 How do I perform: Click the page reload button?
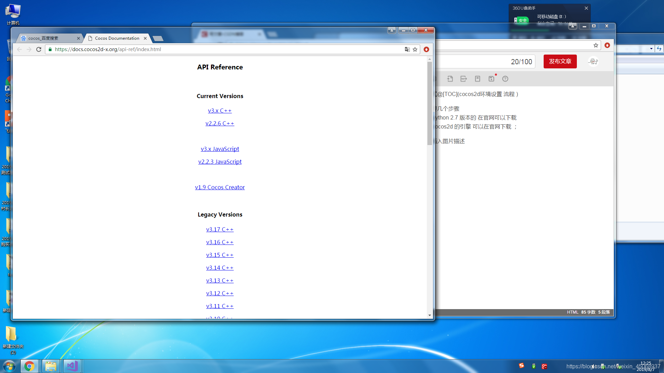tap(39, 49)
